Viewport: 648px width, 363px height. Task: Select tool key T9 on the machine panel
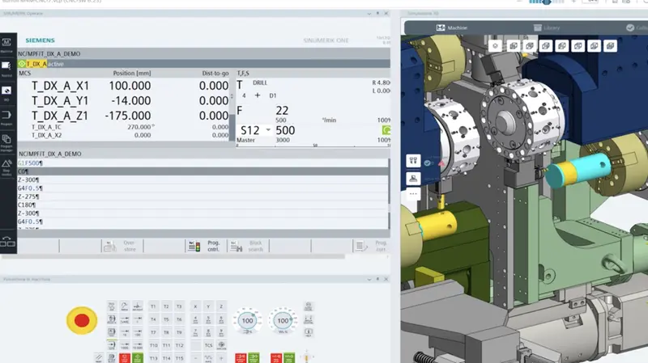coord(179,332)
